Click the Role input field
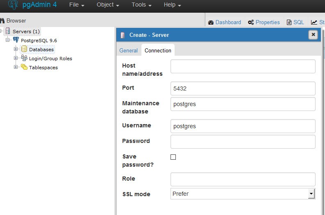The image size is (325, 215). click(243, 179)
